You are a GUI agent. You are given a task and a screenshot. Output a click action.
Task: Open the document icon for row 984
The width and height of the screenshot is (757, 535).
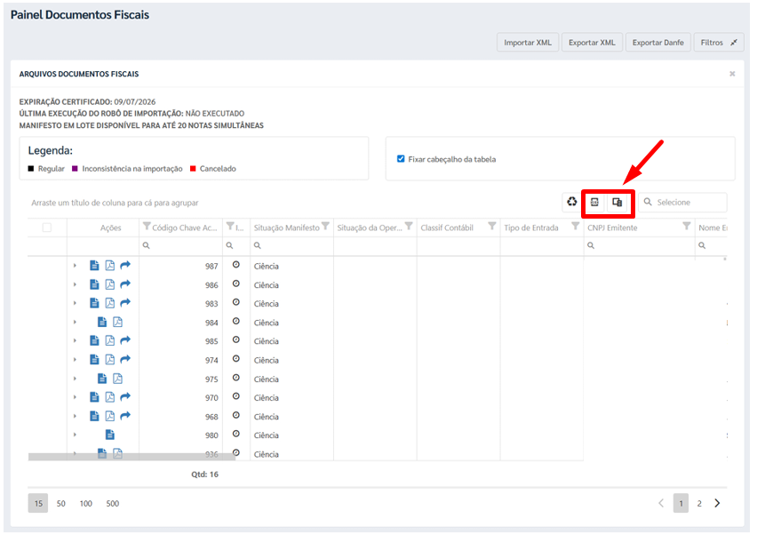pyautogui.click(x=102, y=322)
